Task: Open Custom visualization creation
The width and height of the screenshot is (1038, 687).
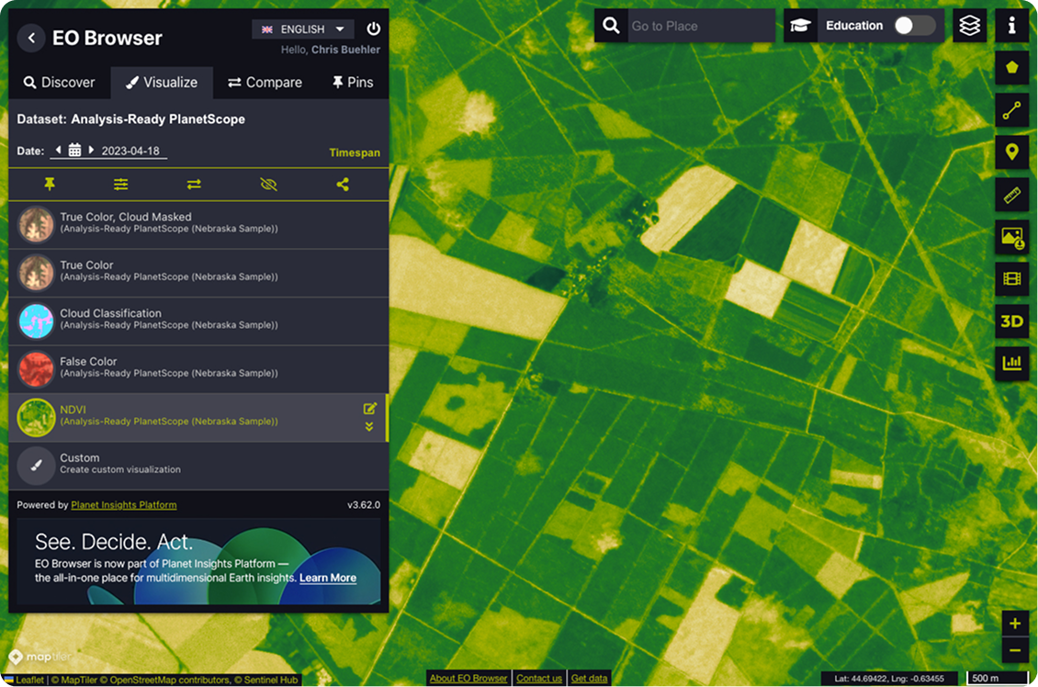Action: click(x=198, y=466)
